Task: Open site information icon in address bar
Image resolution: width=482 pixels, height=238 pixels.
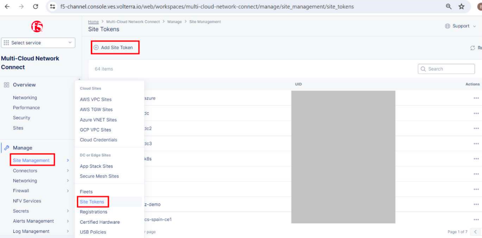Action: (53, 6)
